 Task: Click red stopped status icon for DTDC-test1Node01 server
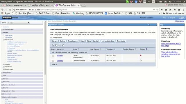(x=141, y=55)
